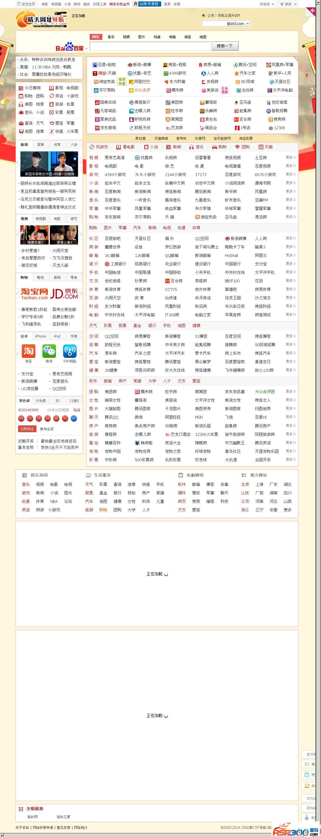Image resolution: width=321 pixels, height=837 pixels.
Task: Open 搜狐·视频 site link
Action: pyautogui.click(x=175, y=65)
